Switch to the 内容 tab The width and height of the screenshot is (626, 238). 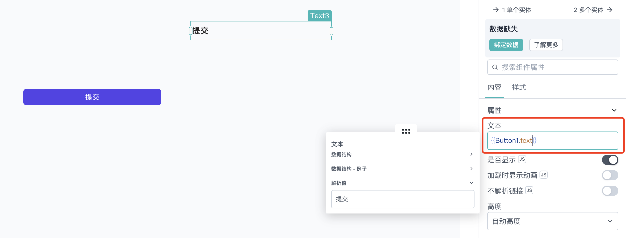coord(494,87)
